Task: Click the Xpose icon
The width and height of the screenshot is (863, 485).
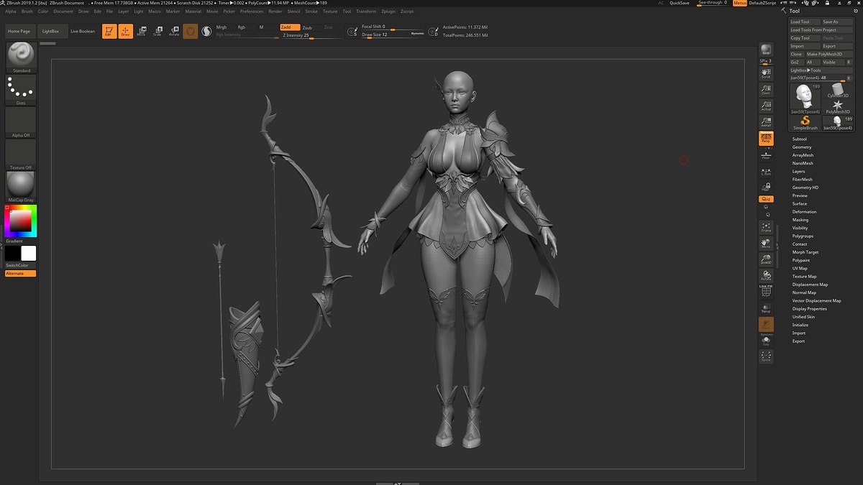Action: click(x=767, y=356)
